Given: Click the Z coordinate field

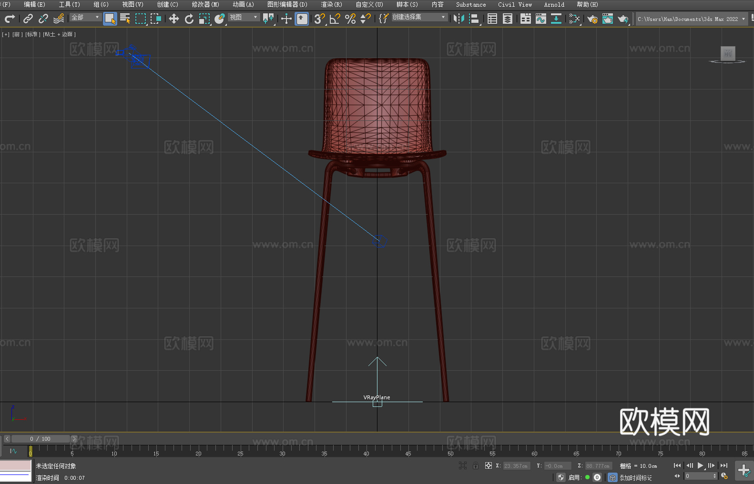Looking at the screenshot, I should [598, 466].
